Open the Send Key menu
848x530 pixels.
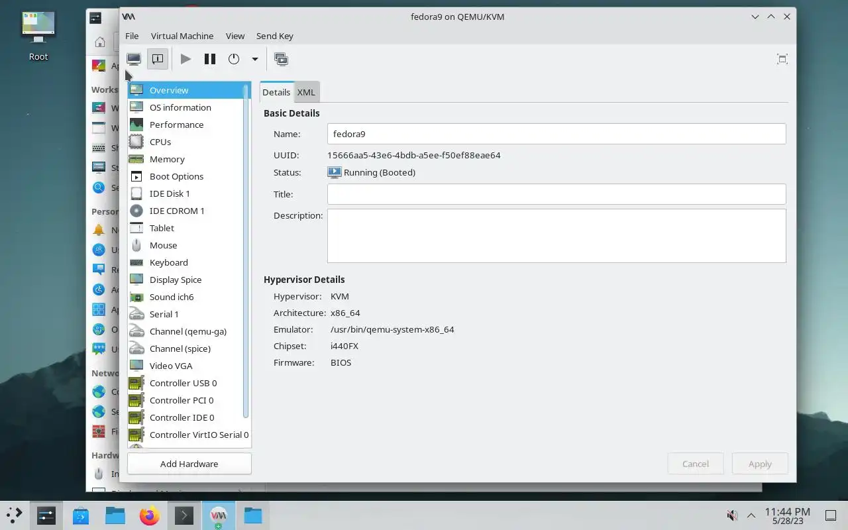pyautogui.click(x=275, y=36)
